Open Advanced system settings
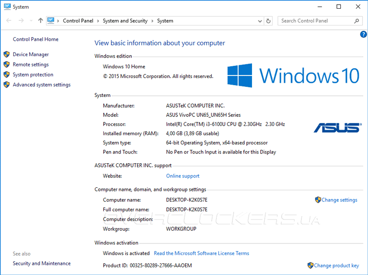This screenshot has width=368, height=275. [41, 85]
